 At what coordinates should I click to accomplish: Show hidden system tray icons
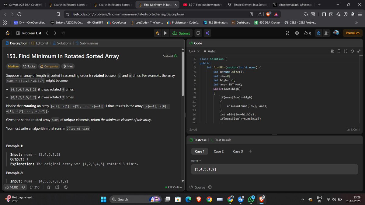(303, 199)
